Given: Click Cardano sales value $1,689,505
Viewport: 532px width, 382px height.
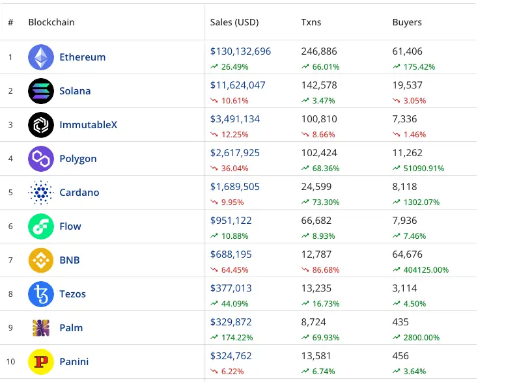Looking at the screenshot, I should pyautogui.click(x=235, y=187).
